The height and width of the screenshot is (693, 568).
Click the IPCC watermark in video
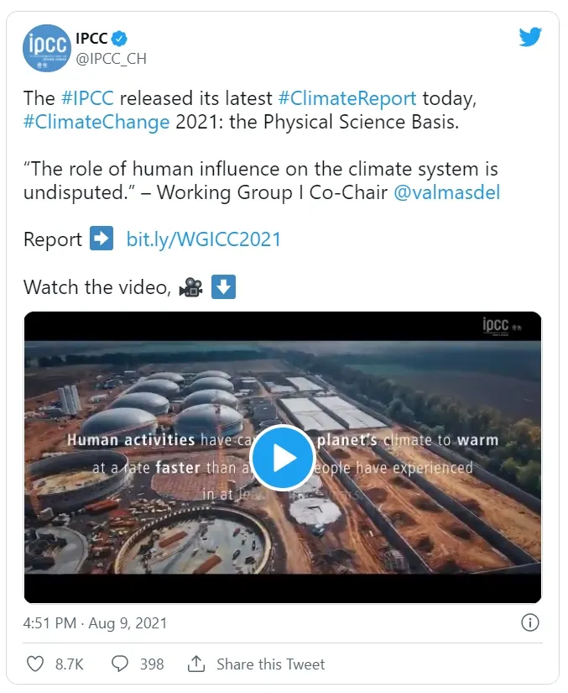(x=501, y=325)
